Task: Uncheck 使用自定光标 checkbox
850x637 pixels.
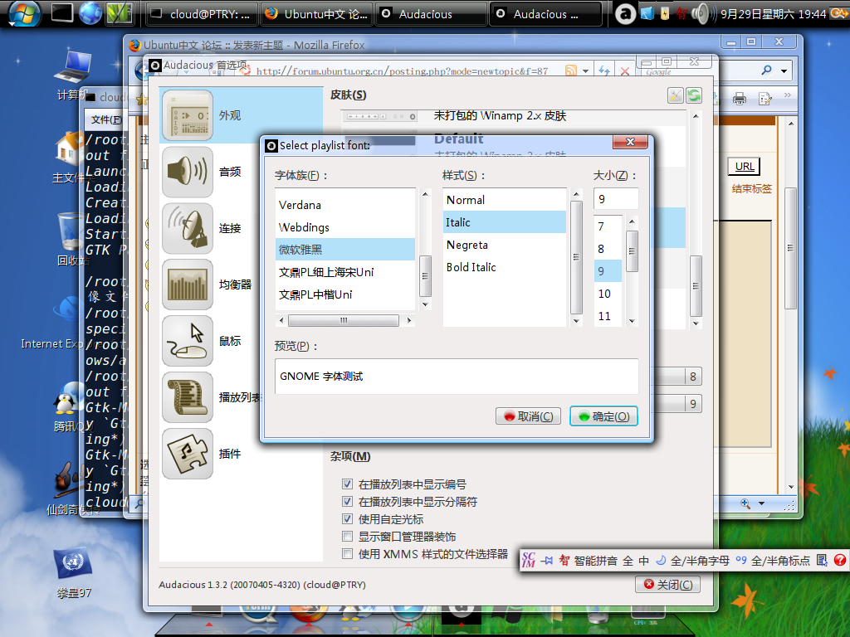Action: 347,519
